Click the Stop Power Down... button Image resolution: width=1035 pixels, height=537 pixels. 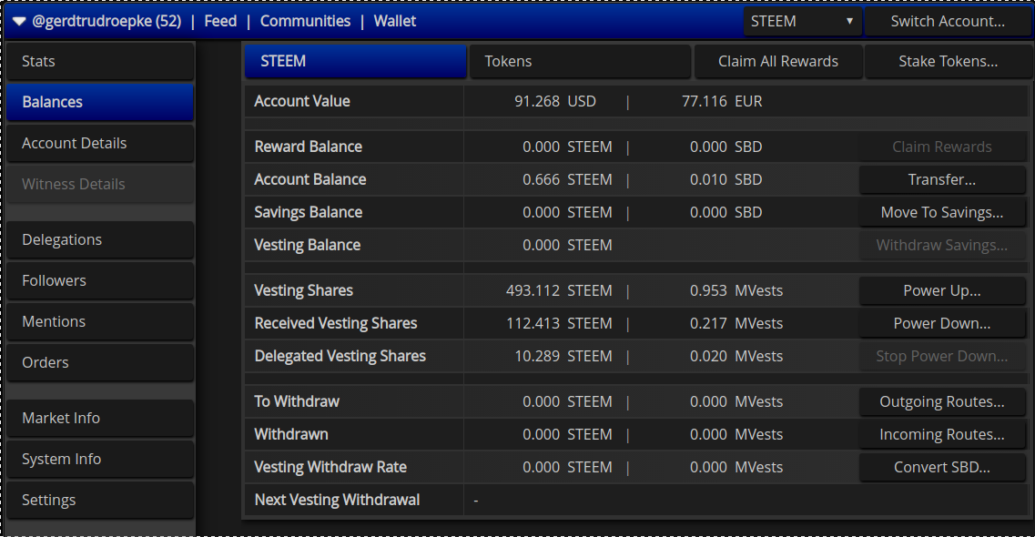coord(942,356)
